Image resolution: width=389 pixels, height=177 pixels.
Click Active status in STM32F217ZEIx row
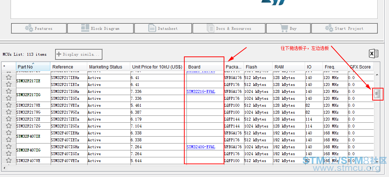(109, 119)
